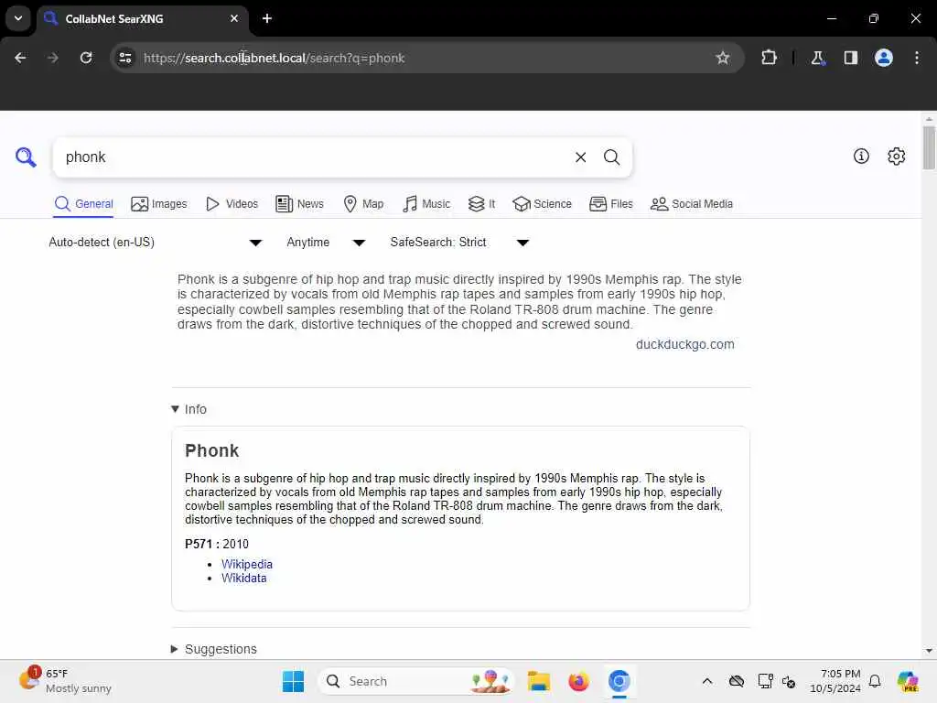This screenshot has width=937, height=703.
Task: Open the Science category tab
Action: coord(542,204)
